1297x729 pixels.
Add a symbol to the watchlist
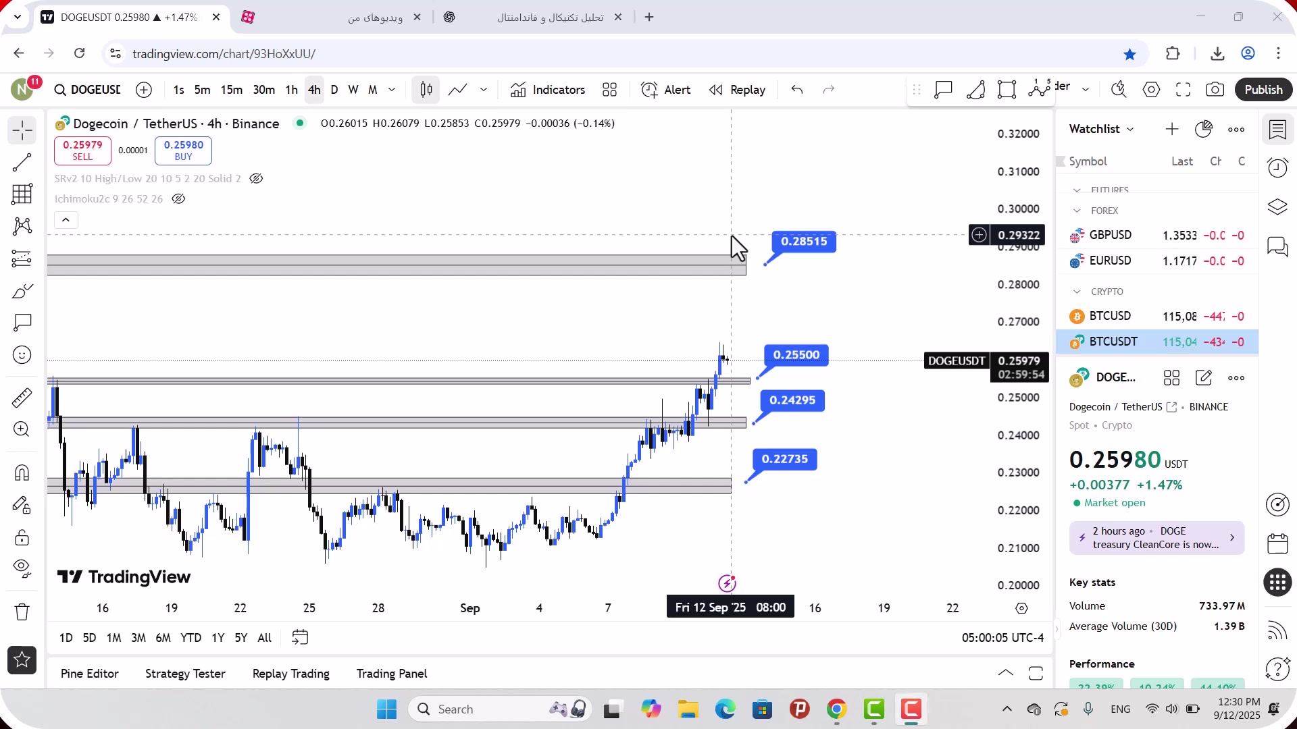pyautogui.click(x=1172, y=129)
